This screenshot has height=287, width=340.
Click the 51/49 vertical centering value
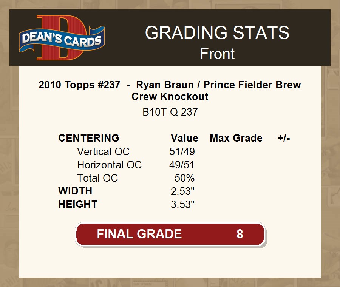pyautogui.click(x=182, y=152)
